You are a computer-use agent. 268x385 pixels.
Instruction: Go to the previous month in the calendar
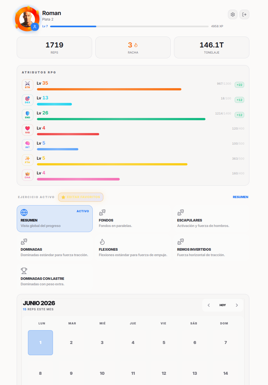[209, 305]
